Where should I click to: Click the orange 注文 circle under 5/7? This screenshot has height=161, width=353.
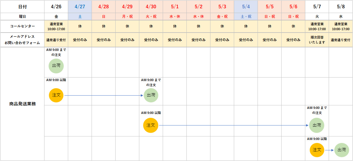click(x=317, y=150)
